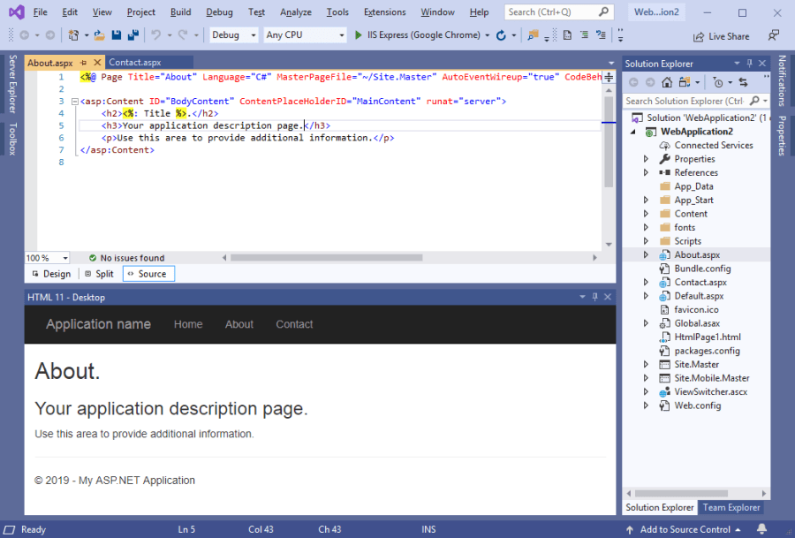Click Add to Source Control
This screenshot has width=795, height=538.
(684, 529)
